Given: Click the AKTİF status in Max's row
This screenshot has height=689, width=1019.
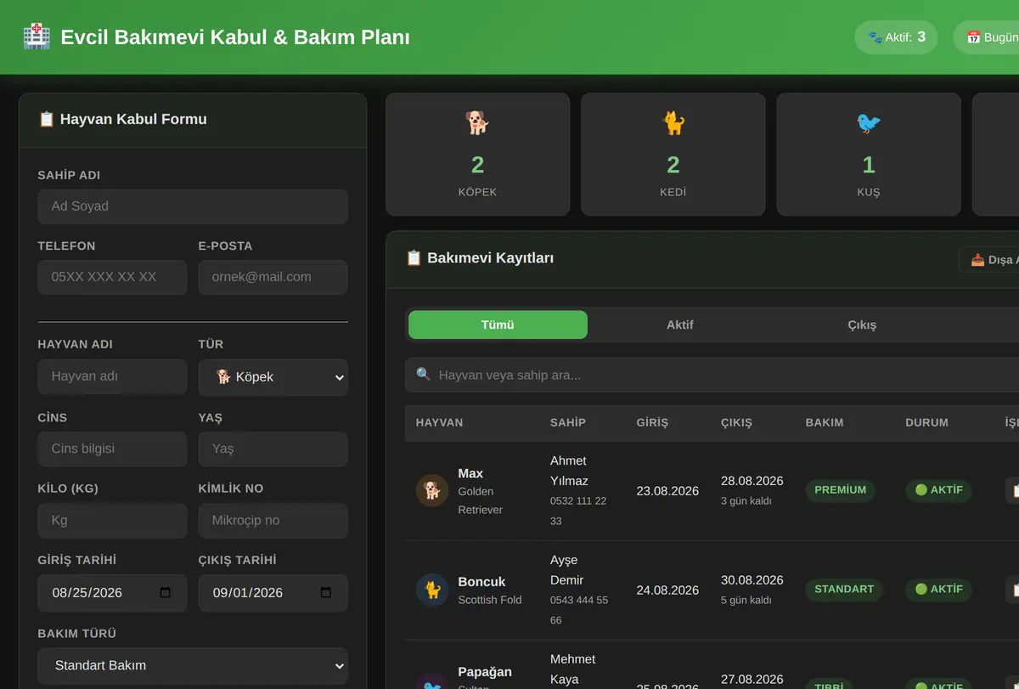Looking at the screenshot, I should click(939, 490).
